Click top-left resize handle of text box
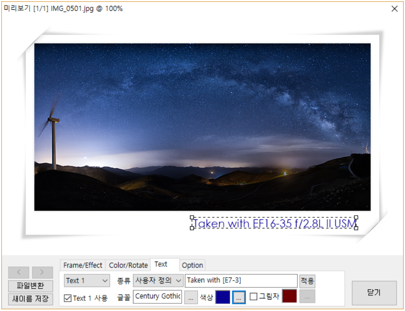Image resolution: width=405 pixels, height=311 pixels. coord(192,218)
